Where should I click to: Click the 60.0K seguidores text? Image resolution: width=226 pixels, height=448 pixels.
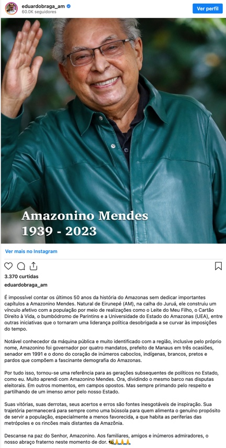pos(39,12)
